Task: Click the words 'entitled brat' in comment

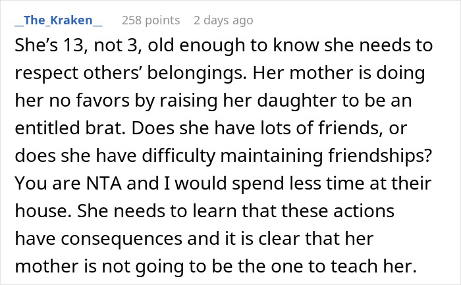Action: pyautogui.click(x=74, y=142)
